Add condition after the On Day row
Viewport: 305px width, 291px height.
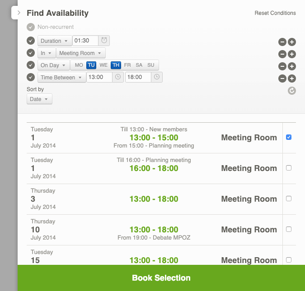point(292,67)
